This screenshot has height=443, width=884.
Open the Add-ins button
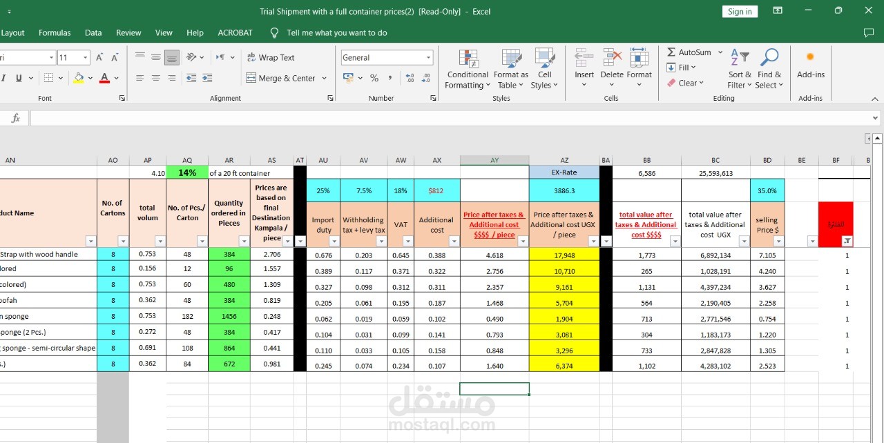click(x=810, y=63)
